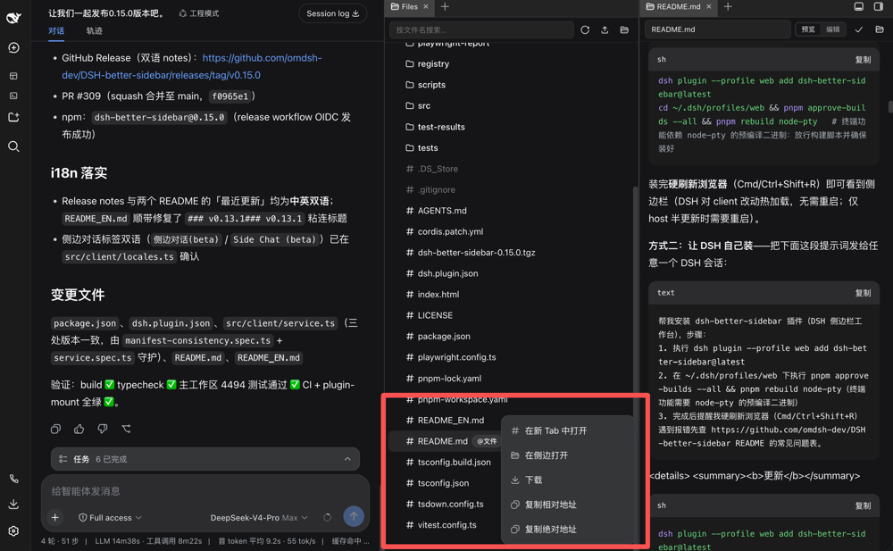Collapse the 任务 6 已完成 task panel
The image size is (893, 551).
[347, 459]
